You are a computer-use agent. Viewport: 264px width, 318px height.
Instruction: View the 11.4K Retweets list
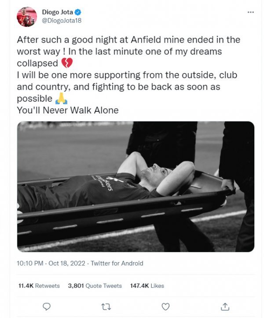coord(39,285)
